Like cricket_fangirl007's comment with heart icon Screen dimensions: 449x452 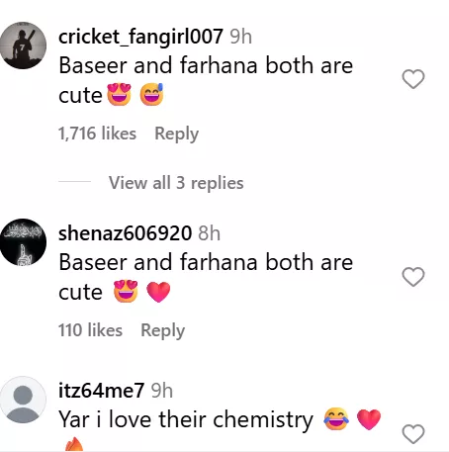(413, 79)
